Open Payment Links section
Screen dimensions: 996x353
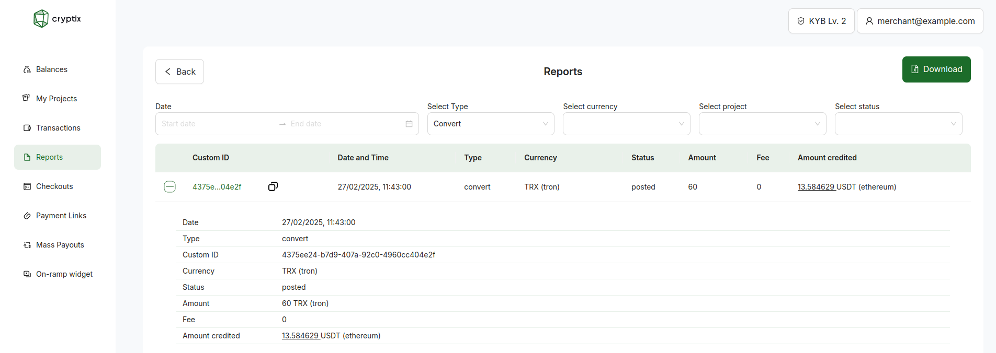[58, 216]
